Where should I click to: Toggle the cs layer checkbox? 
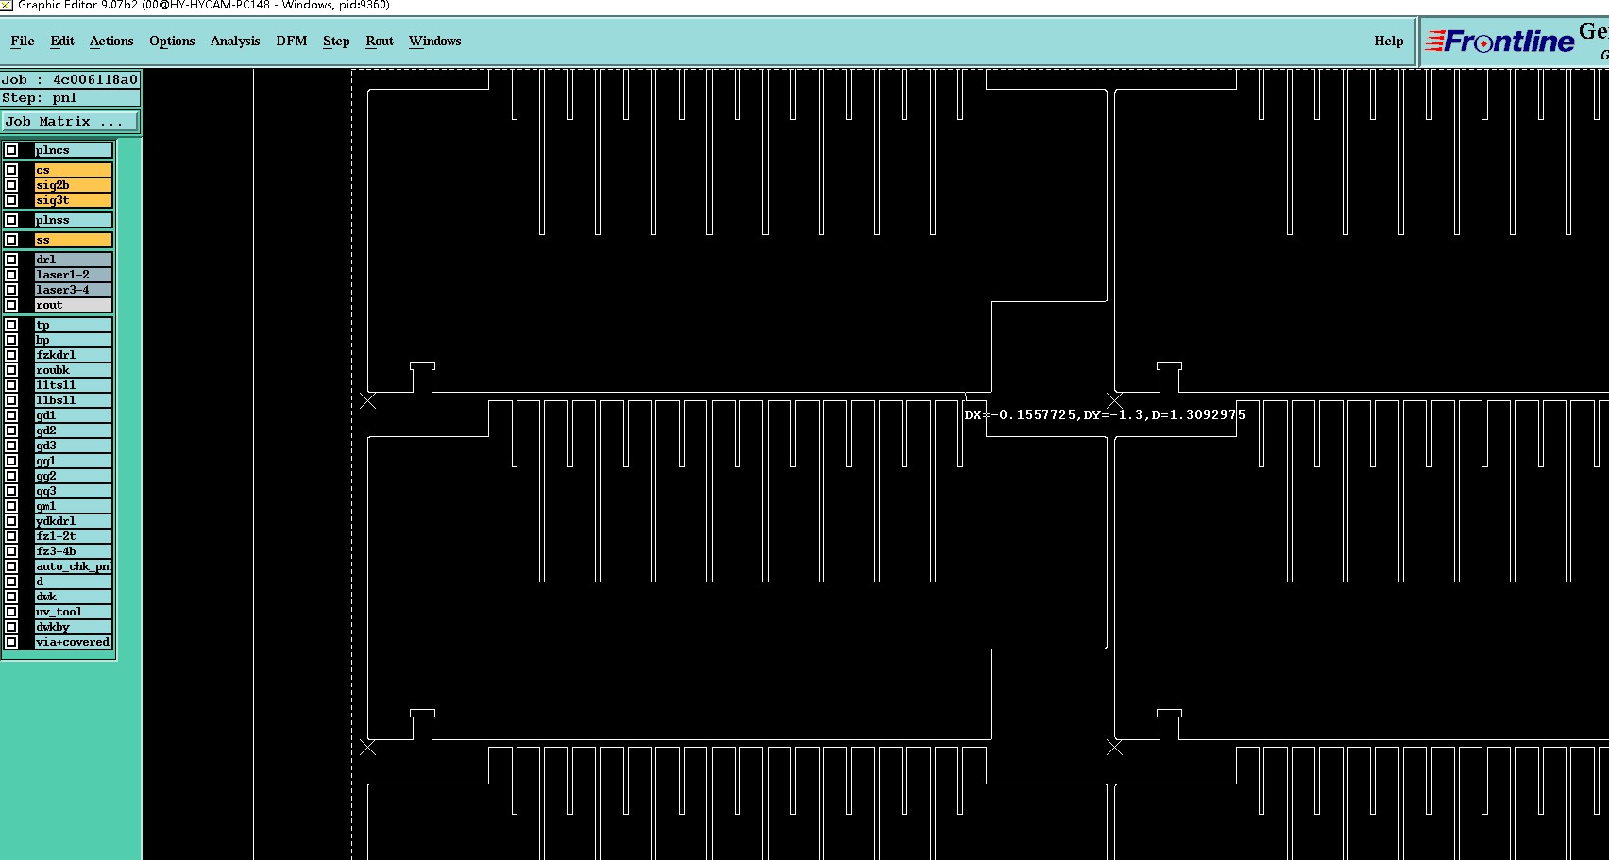[x=11, y=170]
